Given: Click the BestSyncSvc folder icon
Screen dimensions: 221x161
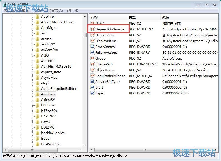Looking at the screenshot, I should (37, 144).
